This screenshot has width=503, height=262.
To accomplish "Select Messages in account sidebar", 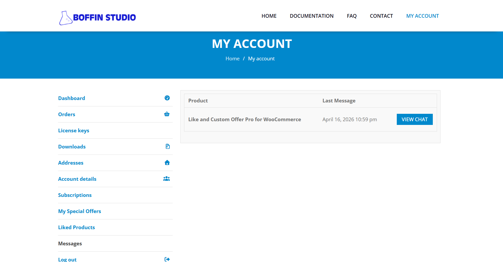I will point(70,243).
